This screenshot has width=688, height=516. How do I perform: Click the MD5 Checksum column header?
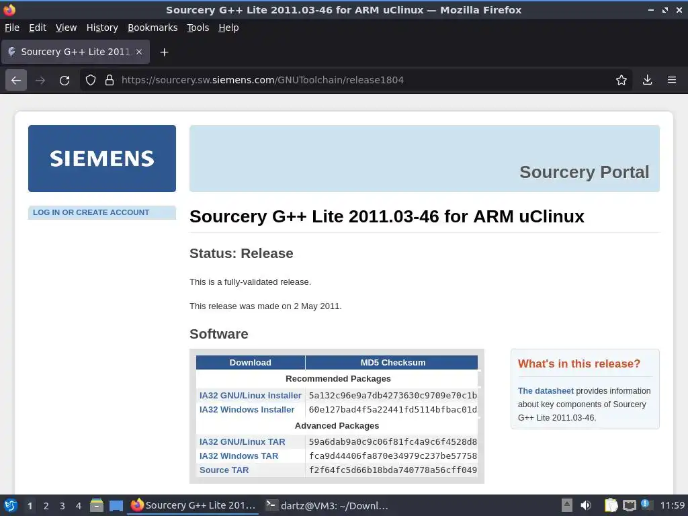392,362
